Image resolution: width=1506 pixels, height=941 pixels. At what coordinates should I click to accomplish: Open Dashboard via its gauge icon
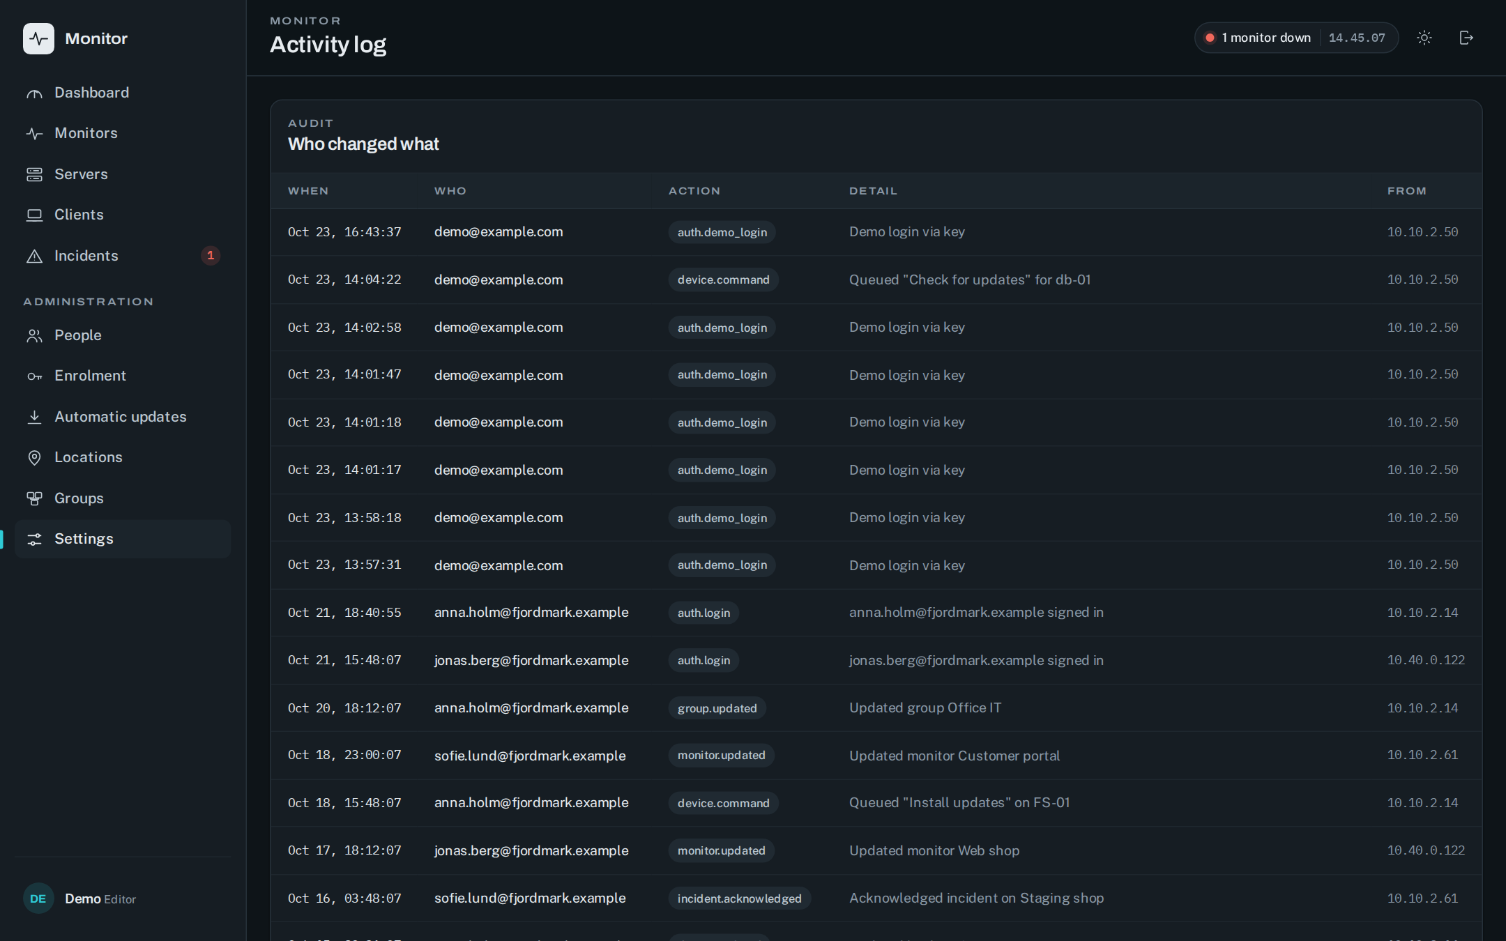(34, 93)
